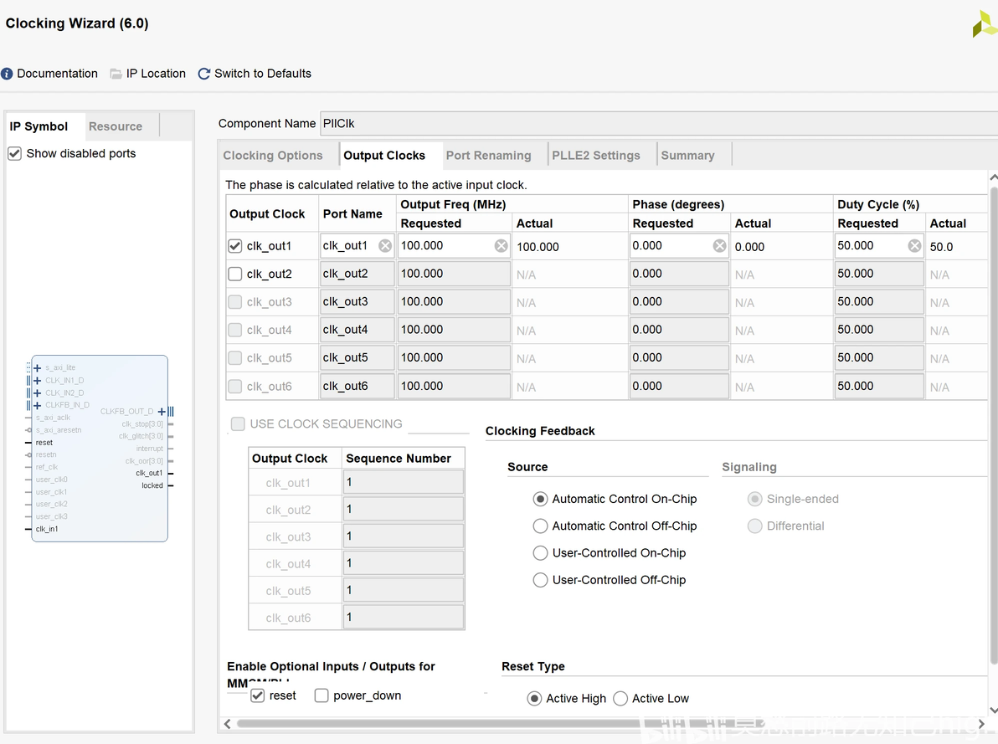The height and width of the screenshot is (744, 998).
Task: Clear the requested duty cycle value
Action: (914, 246)
